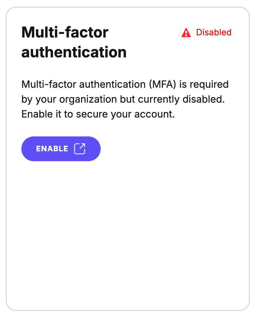Click the warning badge beside the Disabled label

186,33
